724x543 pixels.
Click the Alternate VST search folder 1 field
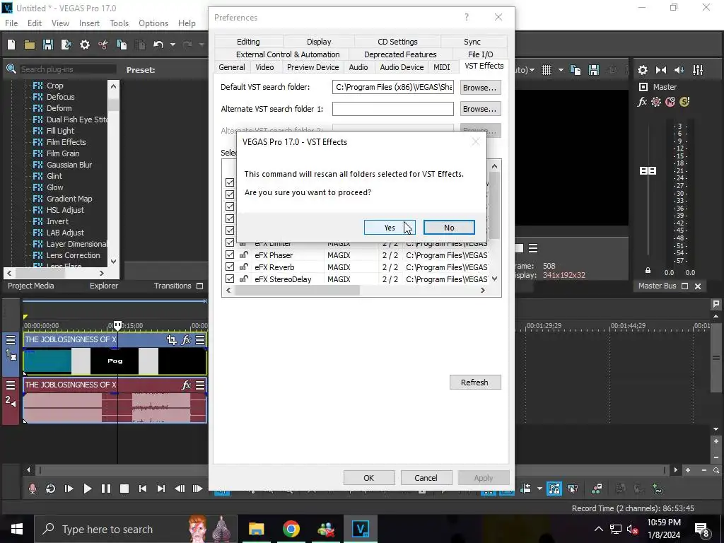point(393,109)
